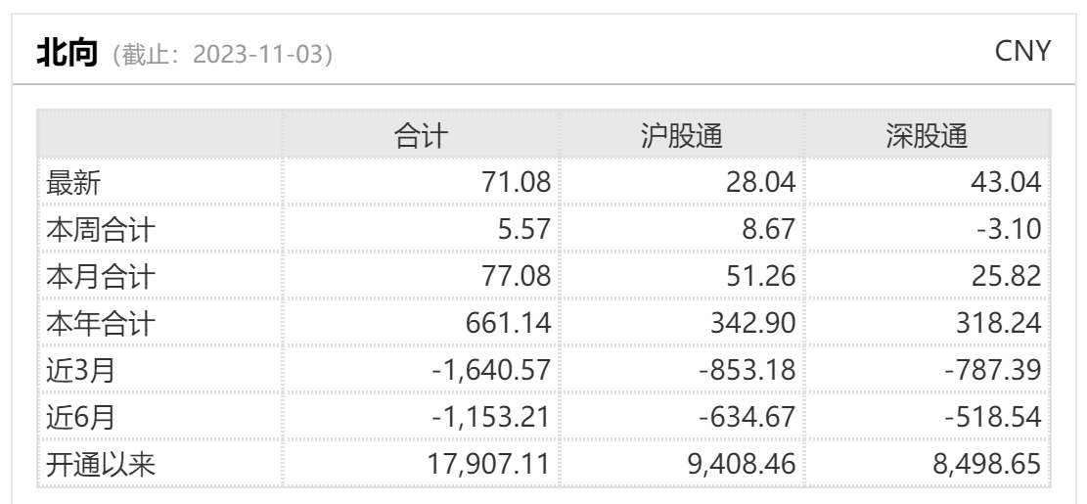
Task: Click the 北向 panel title
Action: [68, 53]
